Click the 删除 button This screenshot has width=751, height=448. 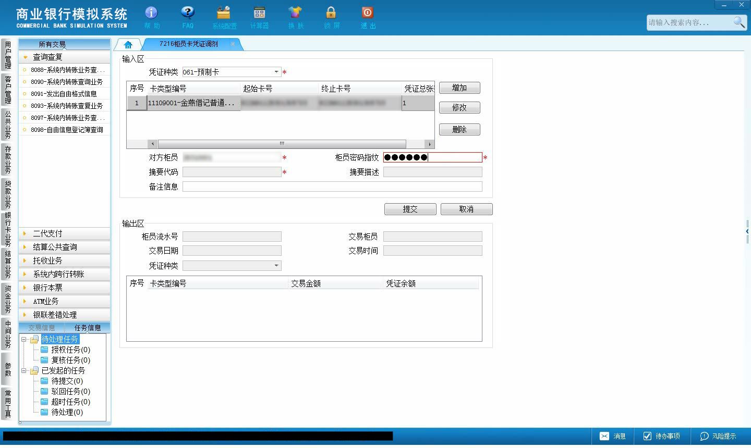click(459, 129)
